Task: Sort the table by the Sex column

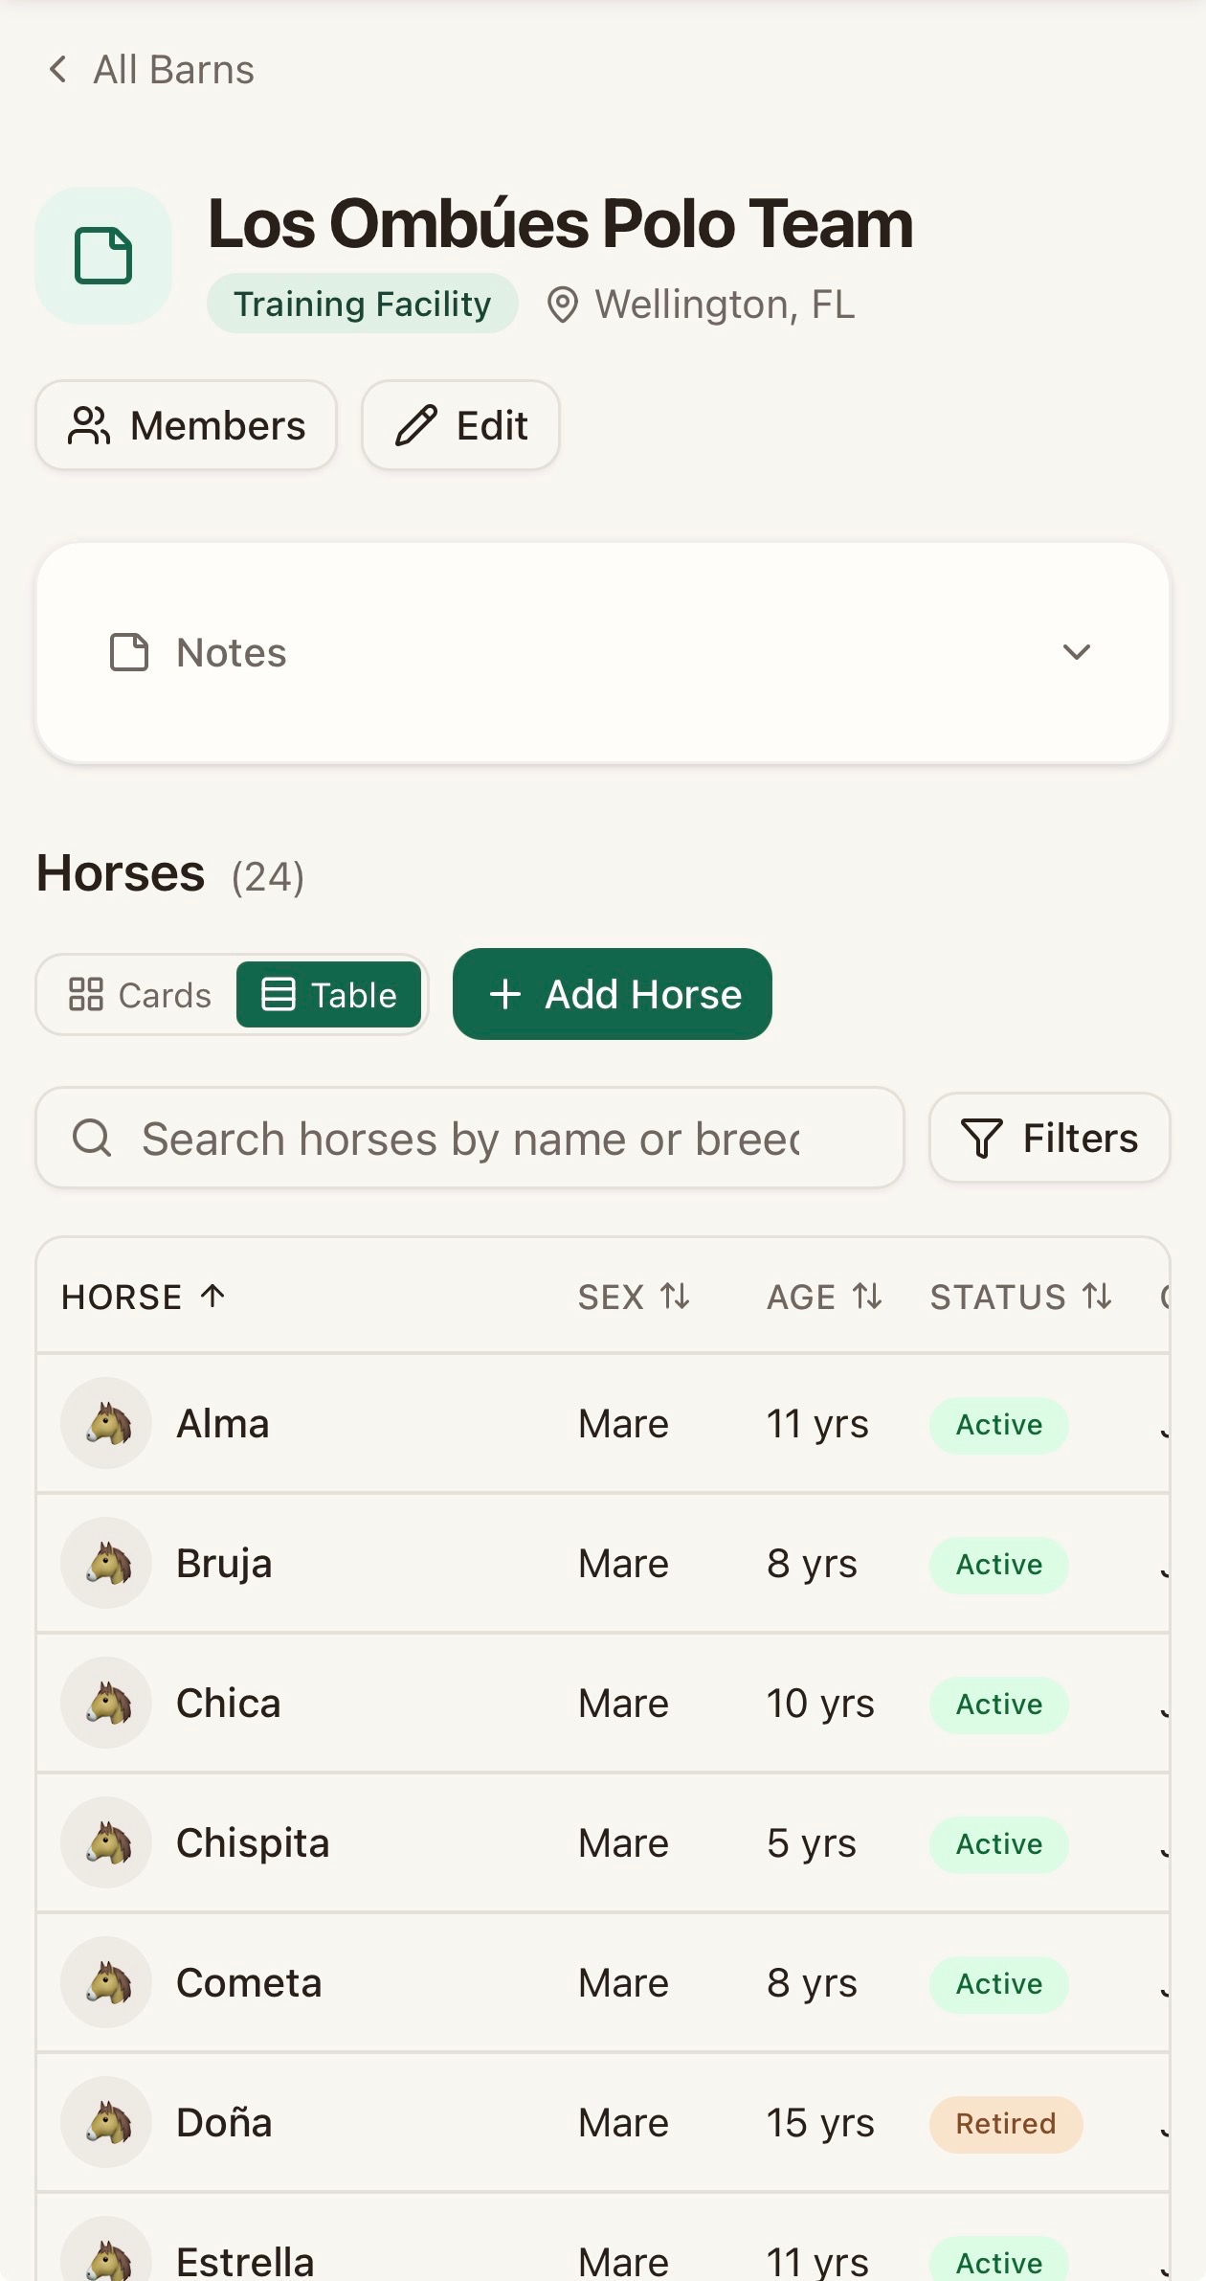Action: (x=635, y=1297)
